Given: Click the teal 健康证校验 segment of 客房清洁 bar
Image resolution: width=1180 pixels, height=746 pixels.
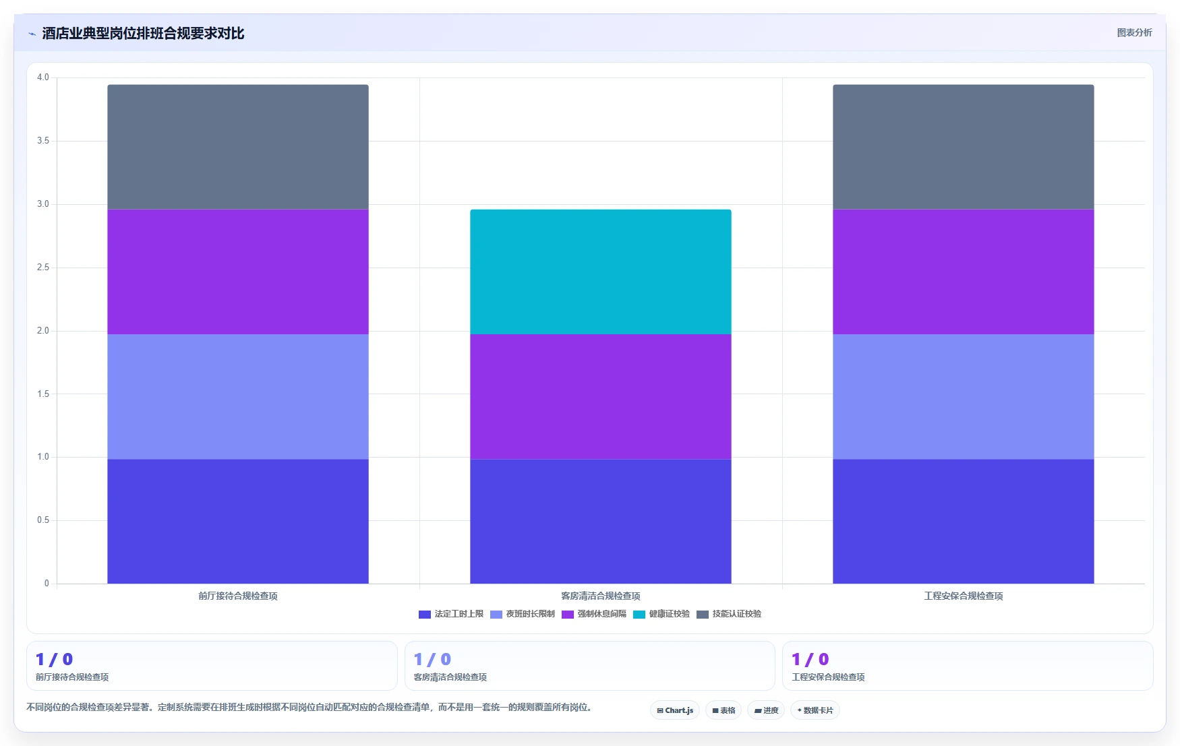Looking at the screenshot, I should point(601,272).
